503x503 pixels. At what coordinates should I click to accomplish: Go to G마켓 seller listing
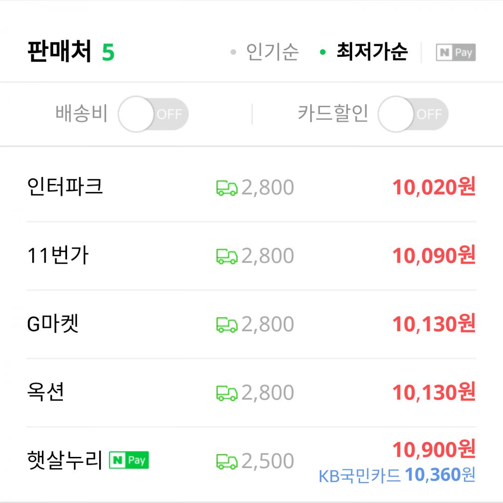coord(54,324)
